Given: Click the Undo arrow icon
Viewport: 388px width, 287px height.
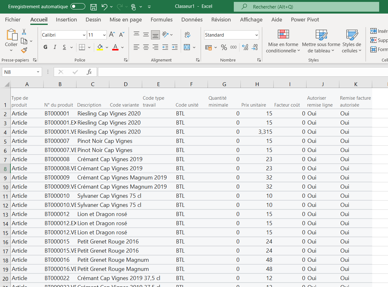Looking at the screenshot, I should 105,7.
